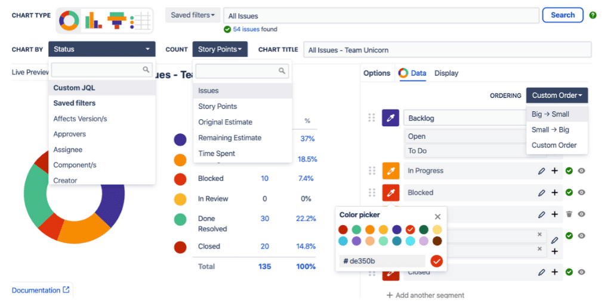
Task: Click the plus icon on Closed row
Action: tap(554, 272)
